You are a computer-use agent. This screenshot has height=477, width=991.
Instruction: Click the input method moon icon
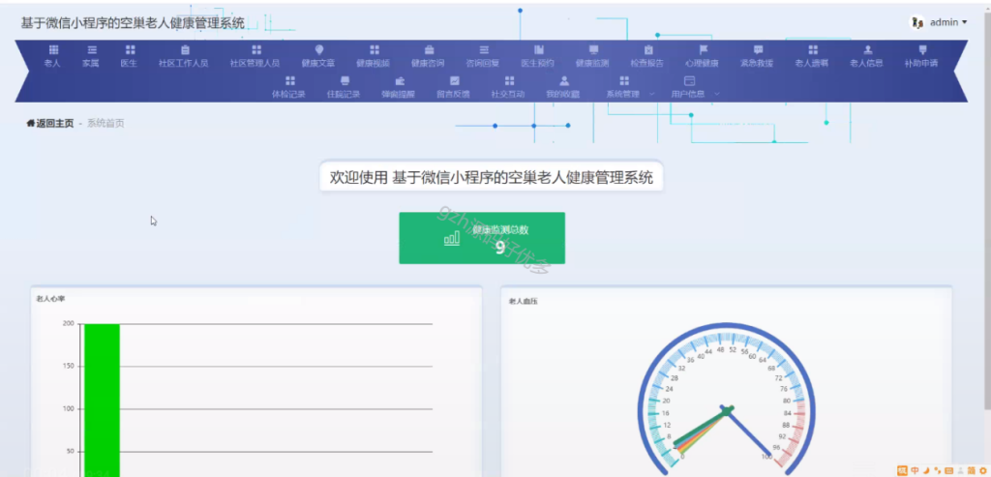pos(926,470)
